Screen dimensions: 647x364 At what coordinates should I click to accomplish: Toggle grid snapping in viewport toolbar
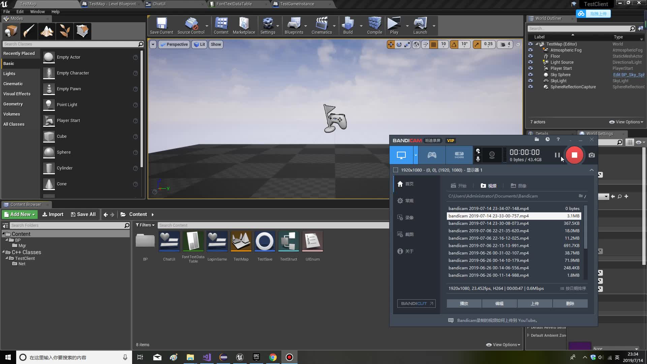434,44
